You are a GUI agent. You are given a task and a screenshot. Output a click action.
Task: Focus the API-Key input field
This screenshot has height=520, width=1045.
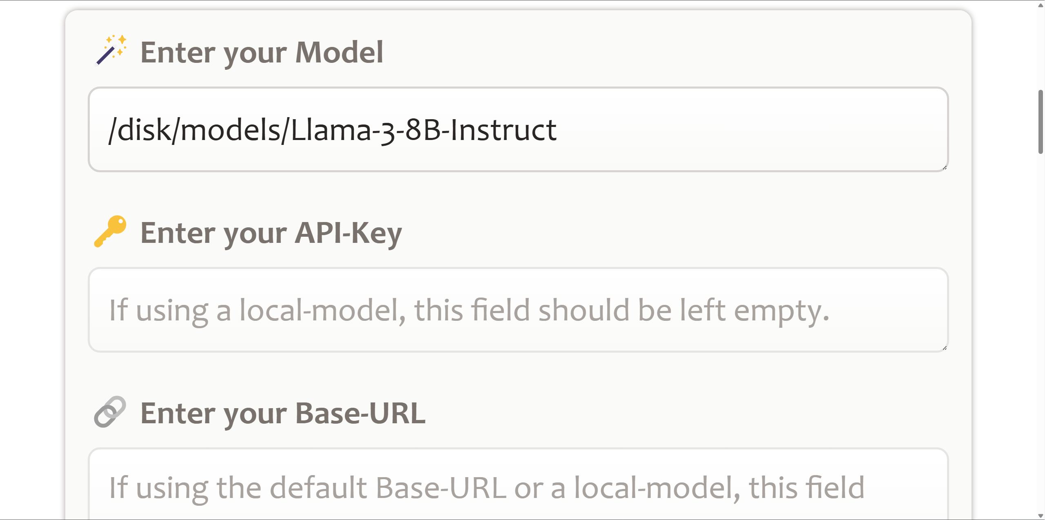click(x=518, y=310)
